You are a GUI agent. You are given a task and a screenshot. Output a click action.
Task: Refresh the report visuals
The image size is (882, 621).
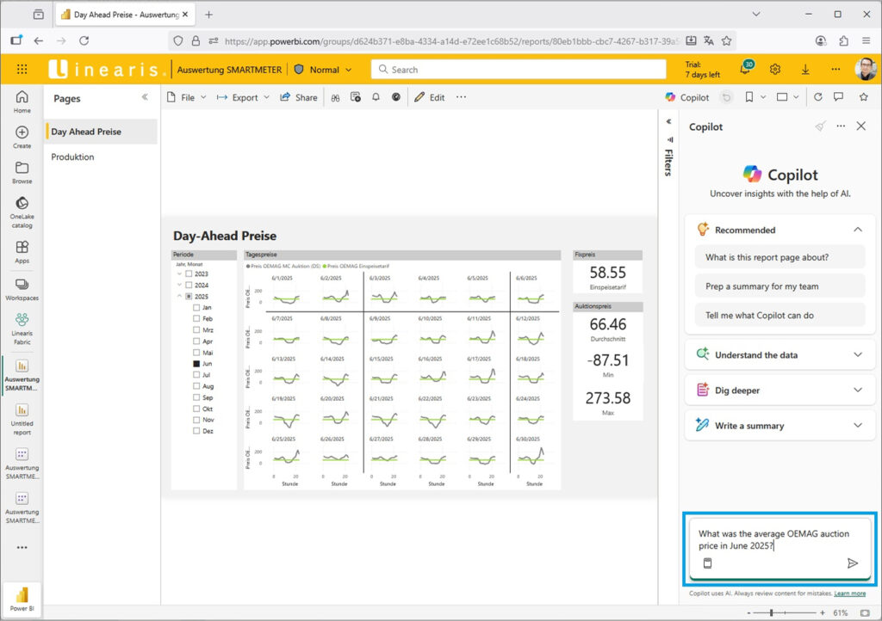[x=818, y=97]
